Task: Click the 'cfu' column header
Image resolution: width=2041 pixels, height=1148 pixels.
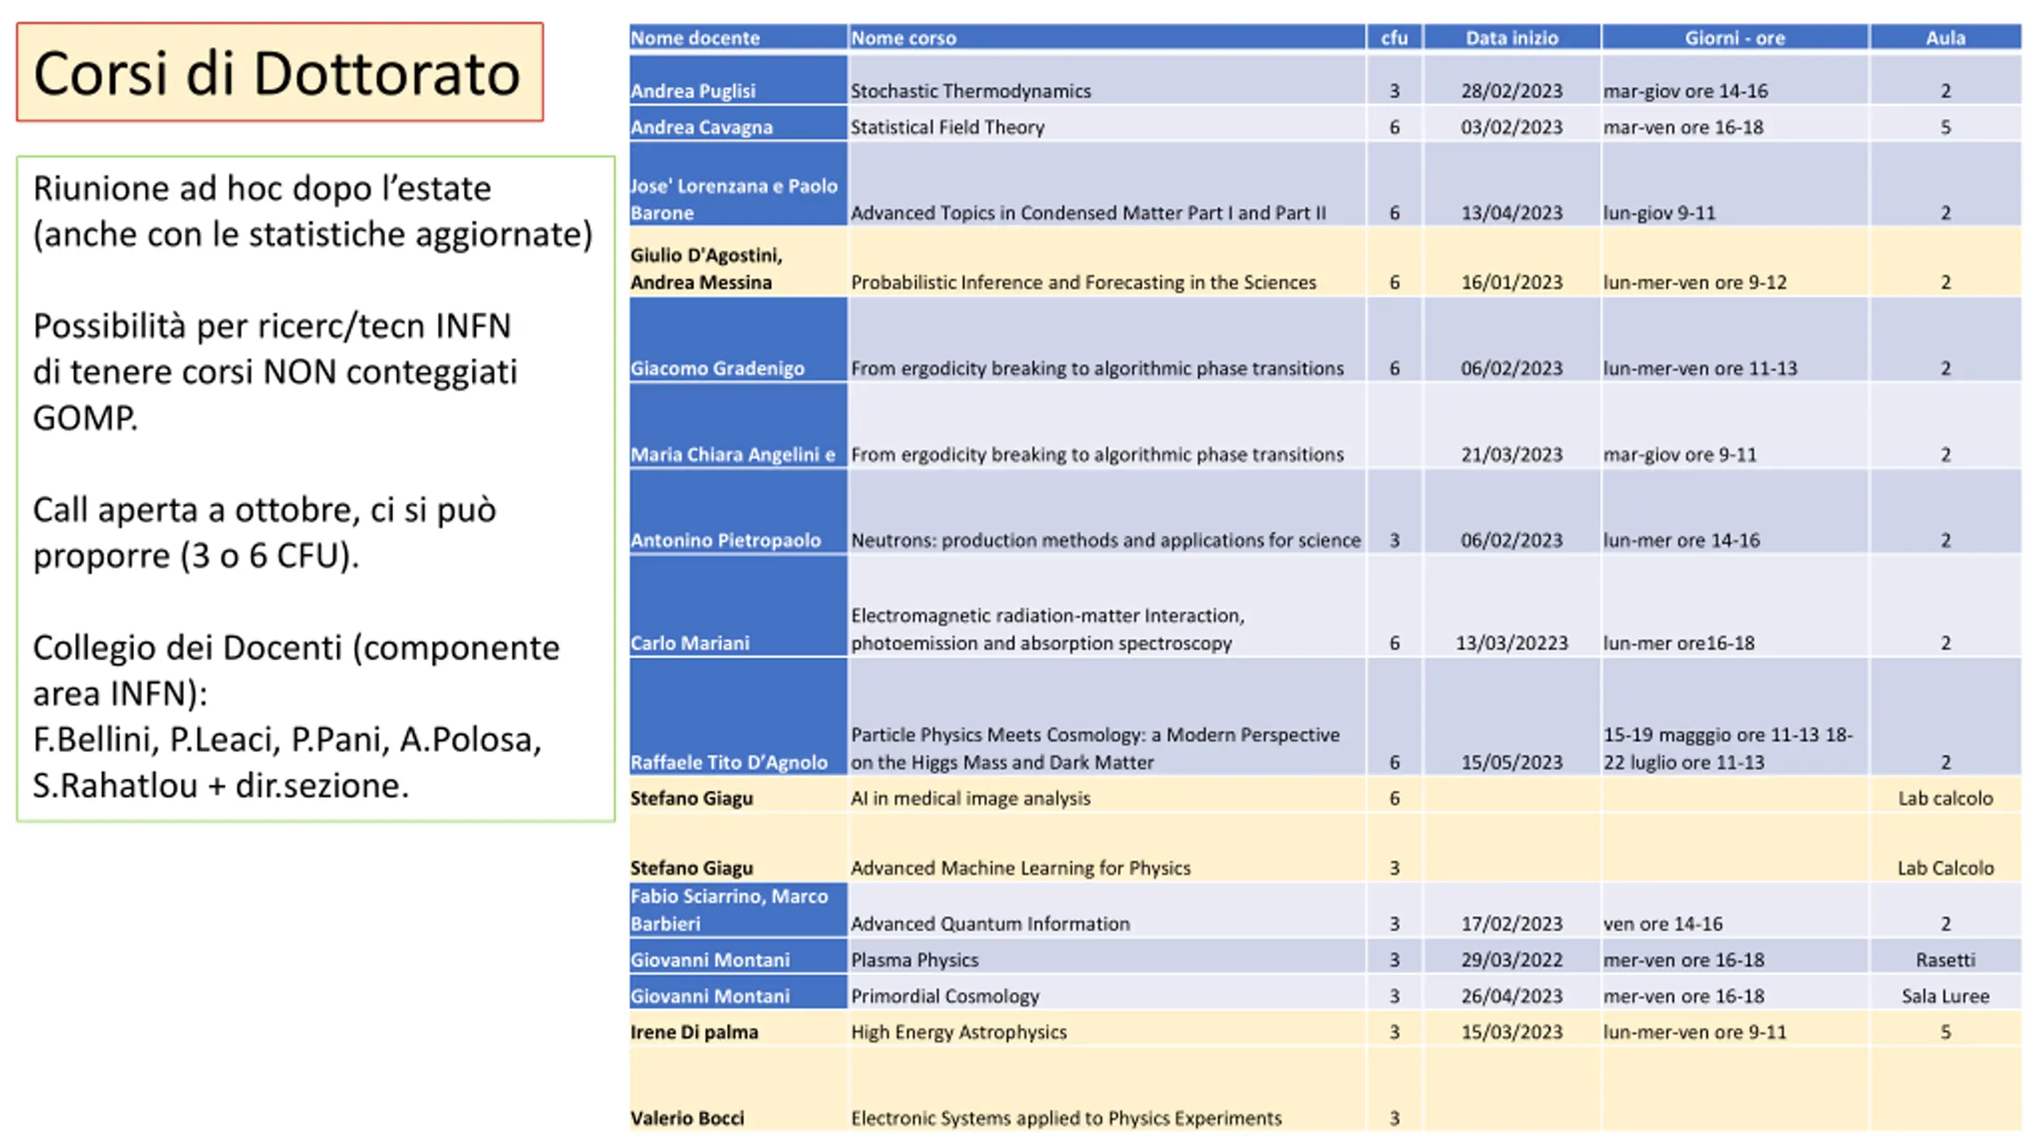Action: (x=1394, y=37)
